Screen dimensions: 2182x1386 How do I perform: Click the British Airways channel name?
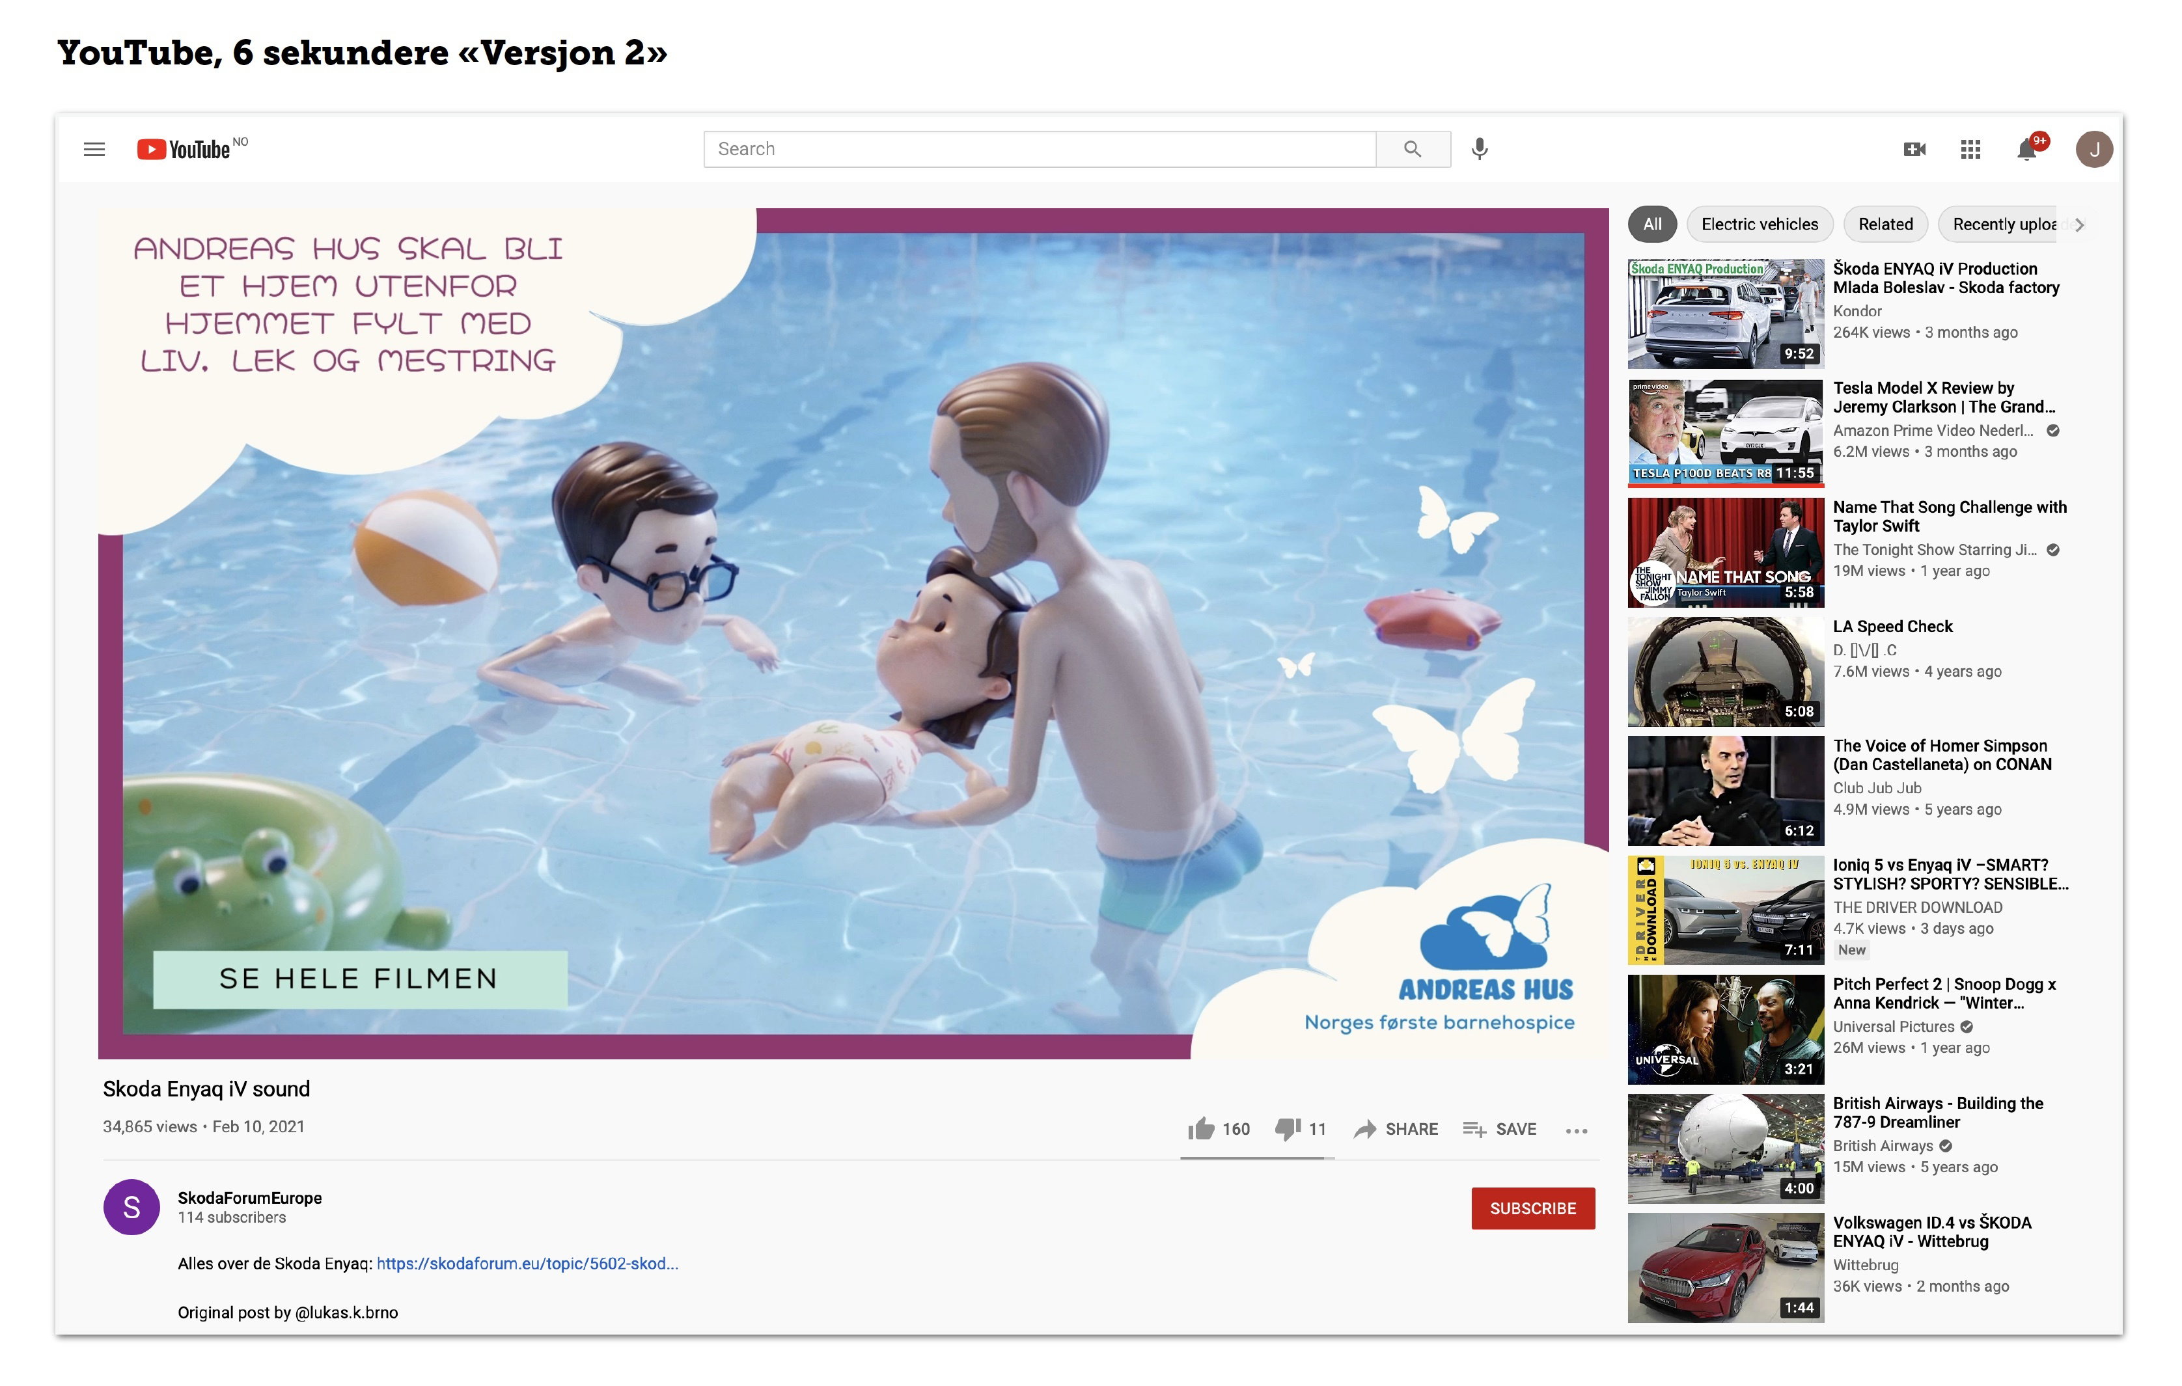(1883, 1146)
